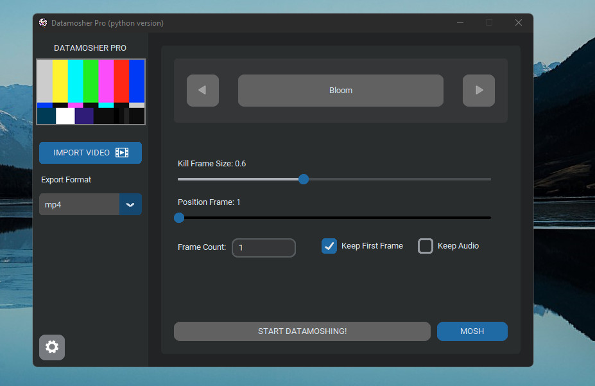Click the Datamosher Pro app logo in title bar
The image size is (595, 386).
43,22
